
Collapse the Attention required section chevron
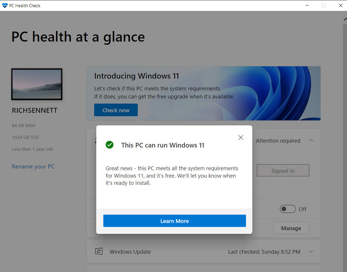pos(311,140)
